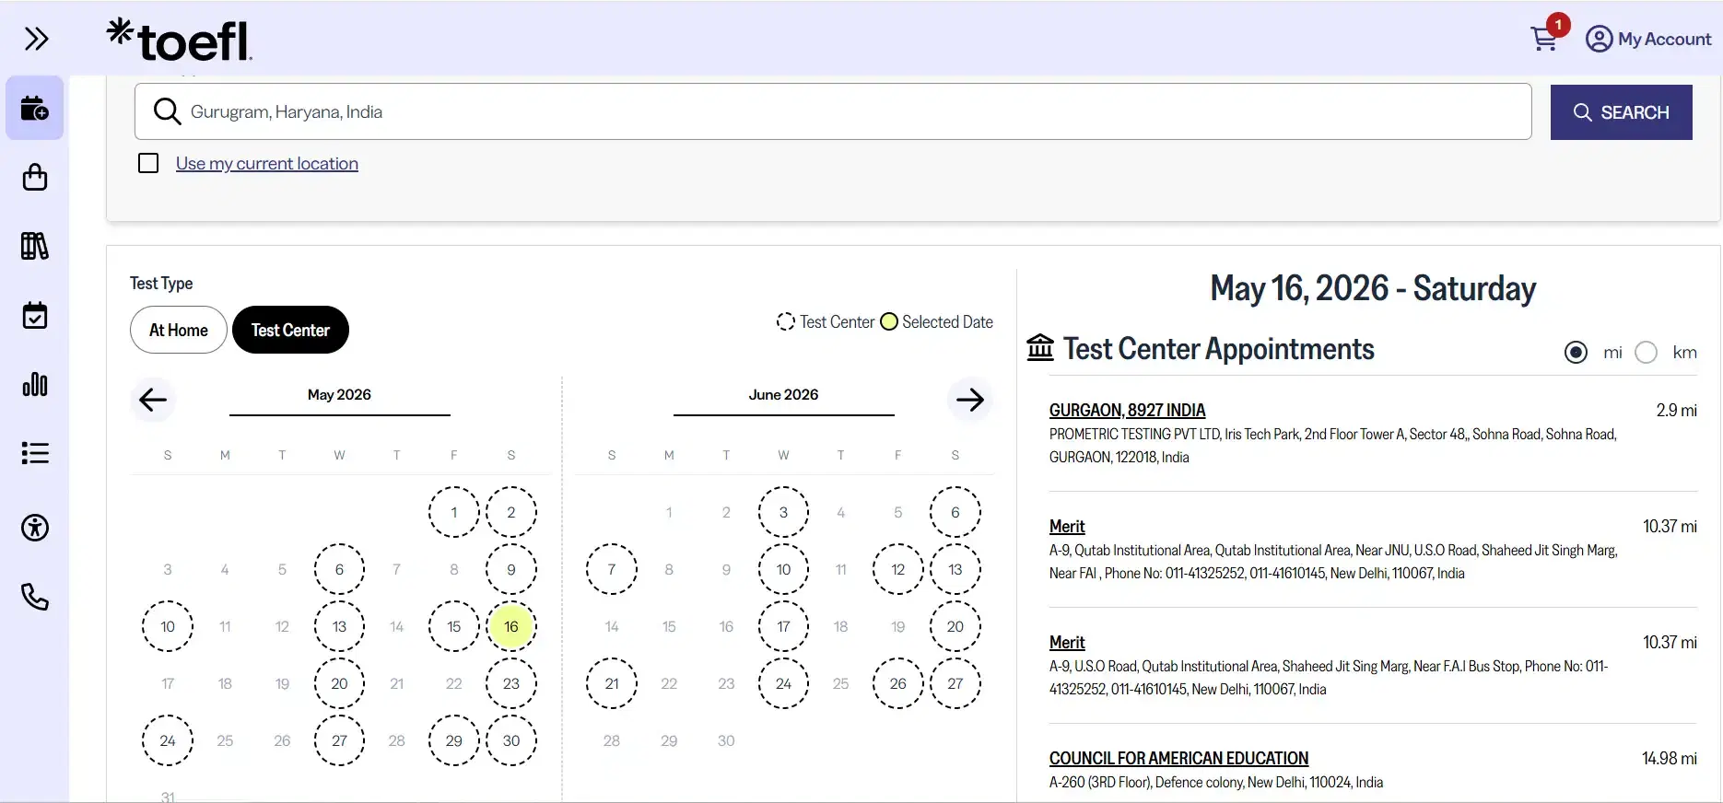Advance to next month with right arrow

pos(969,400)
